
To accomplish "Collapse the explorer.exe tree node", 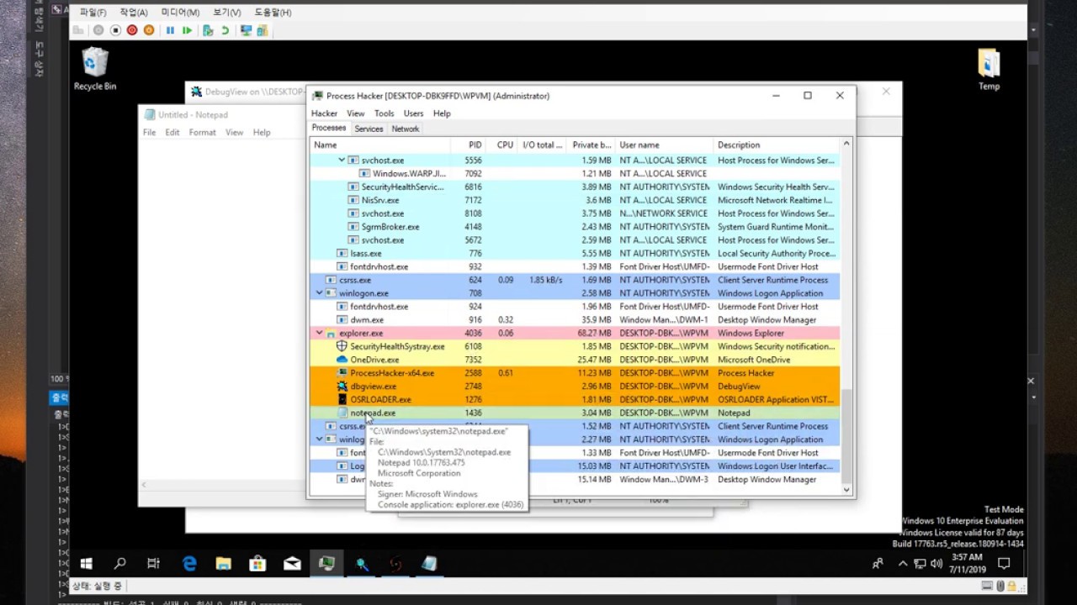I will click(319, 334).
